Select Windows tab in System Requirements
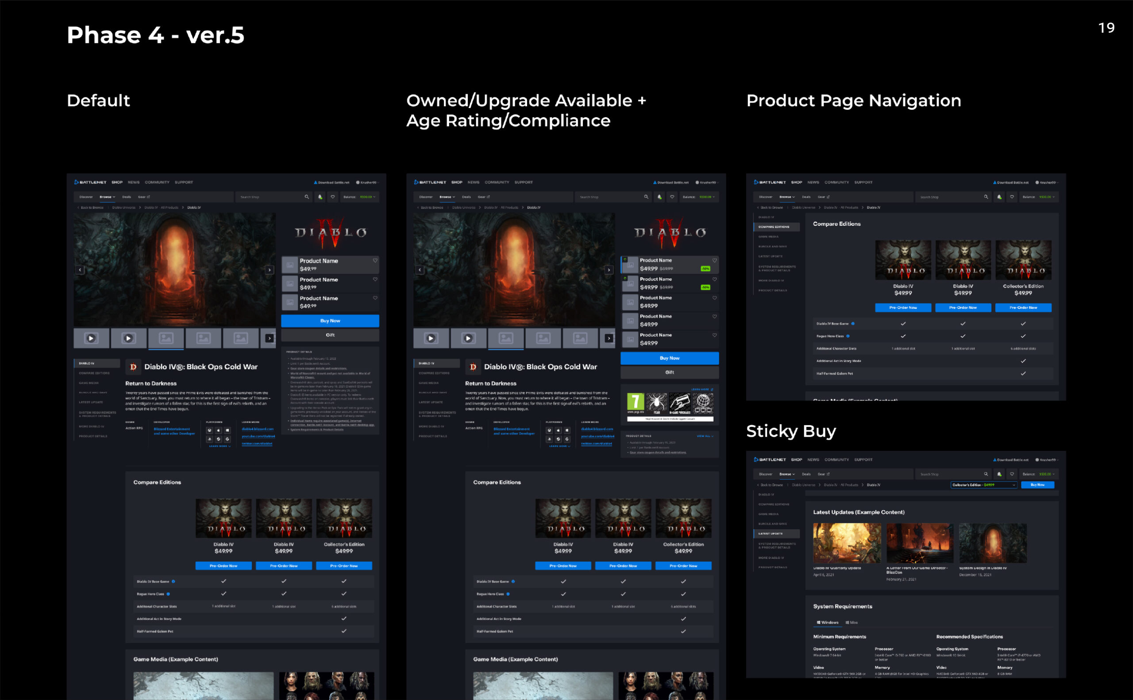The height and width of the screenshot is (700, 1133). [828, 623]
